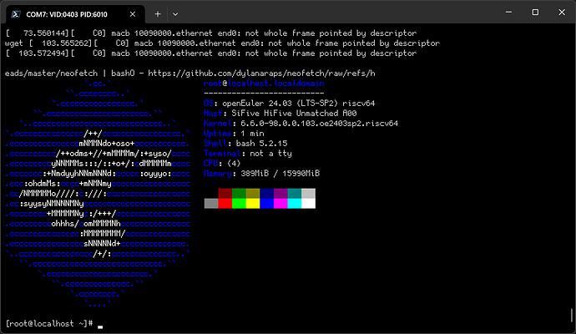Minimize the terminal window
The image size is (576, 334).
(x=480, y=13)
